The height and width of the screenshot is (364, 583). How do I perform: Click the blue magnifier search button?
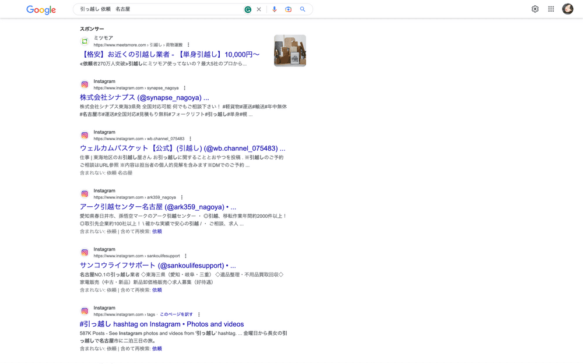click(303, 9)
